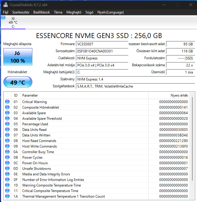This screenshot has width=197, height=202.
Task: Click the Csatlakozó field NVM Express
Action: pyautogui.click(x=102, y=58)
